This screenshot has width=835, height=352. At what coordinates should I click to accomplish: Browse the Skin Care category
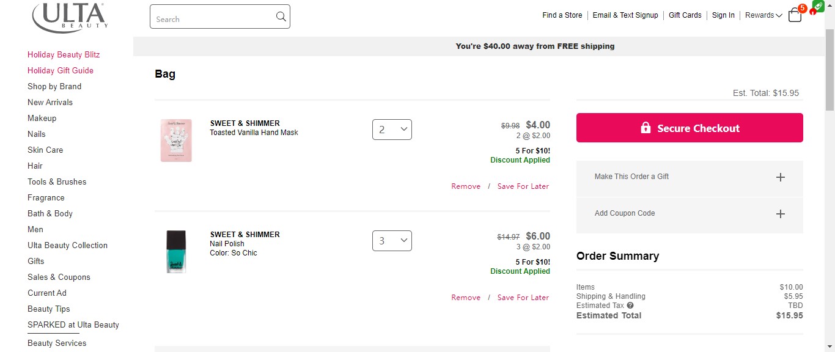[45, 150]
